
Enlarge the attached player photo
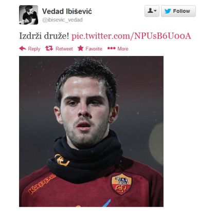click(91, 131)
